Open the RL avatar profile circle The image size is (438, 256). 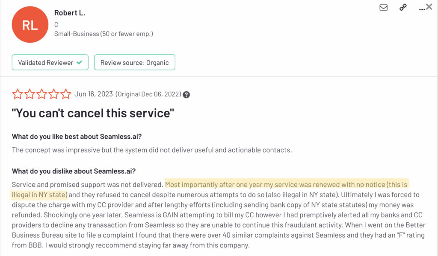pos(30,24)
